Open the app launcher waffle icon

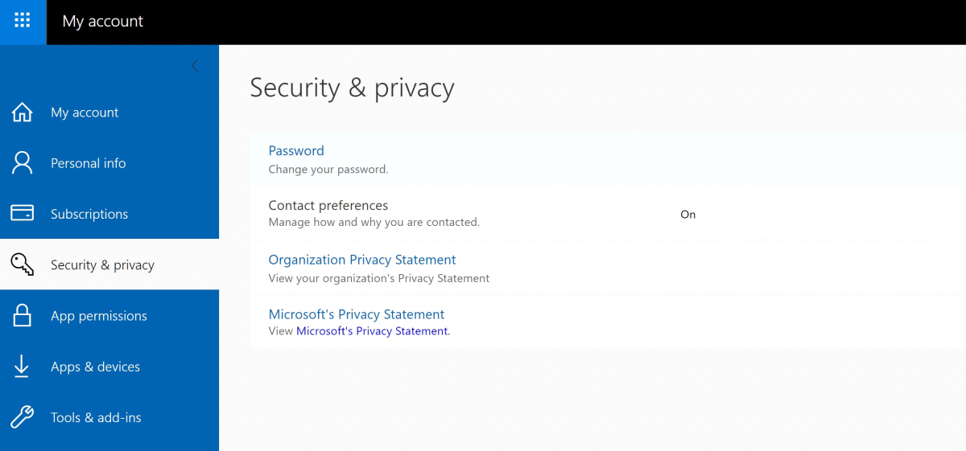point(23,21)
